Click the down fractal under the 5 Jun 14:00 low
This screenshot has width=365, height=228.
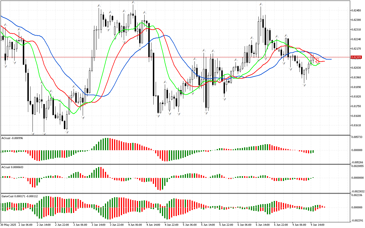[x=206, y=113]
